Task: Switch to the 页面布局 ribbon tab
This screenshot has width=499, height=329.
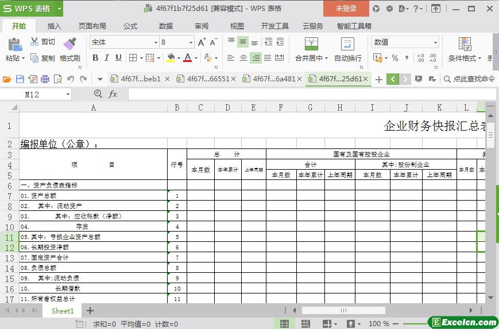Action: (x=92, y=26)
